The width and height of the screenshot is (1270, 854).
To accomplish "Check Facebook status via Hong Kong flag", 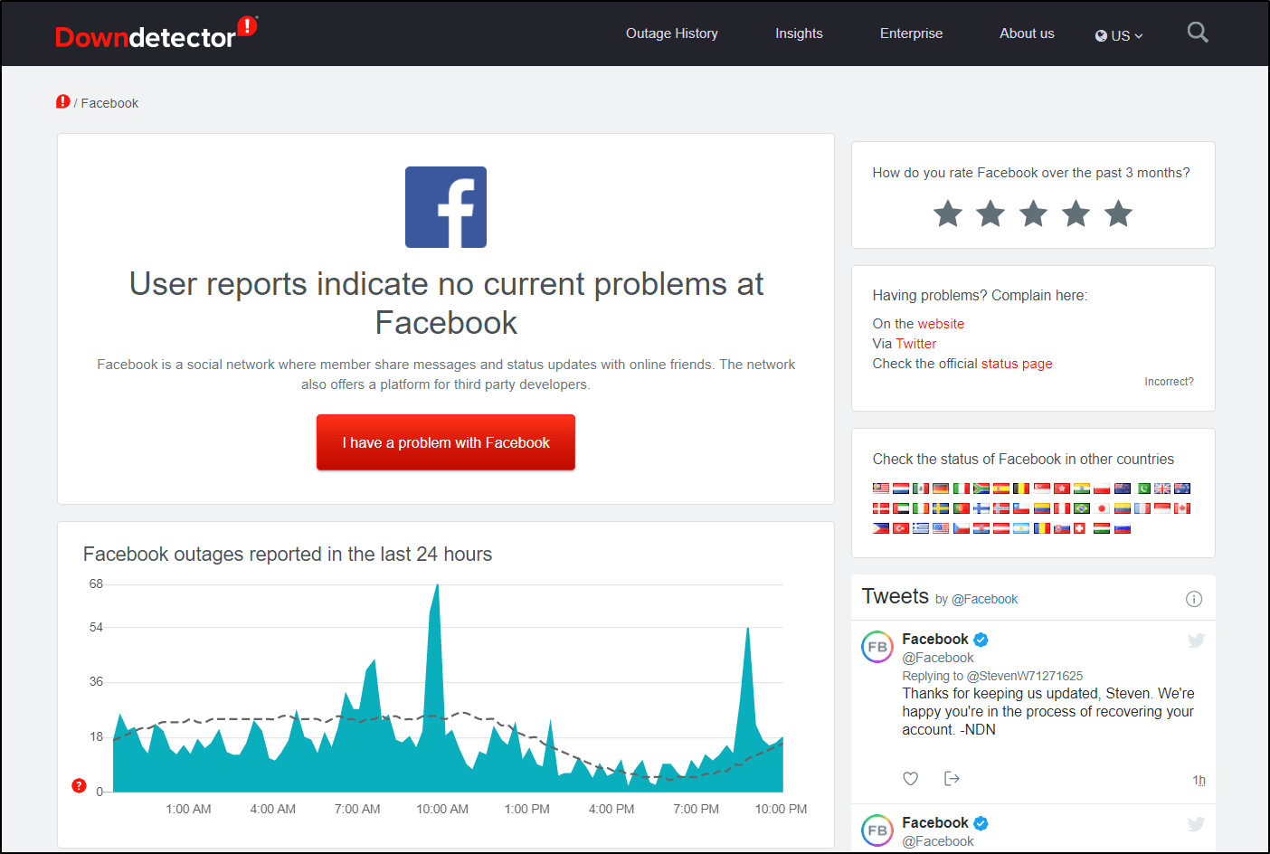I will coord(1062,489).
